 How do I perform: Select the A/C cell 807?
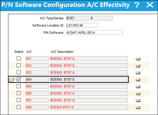(37, 100)
